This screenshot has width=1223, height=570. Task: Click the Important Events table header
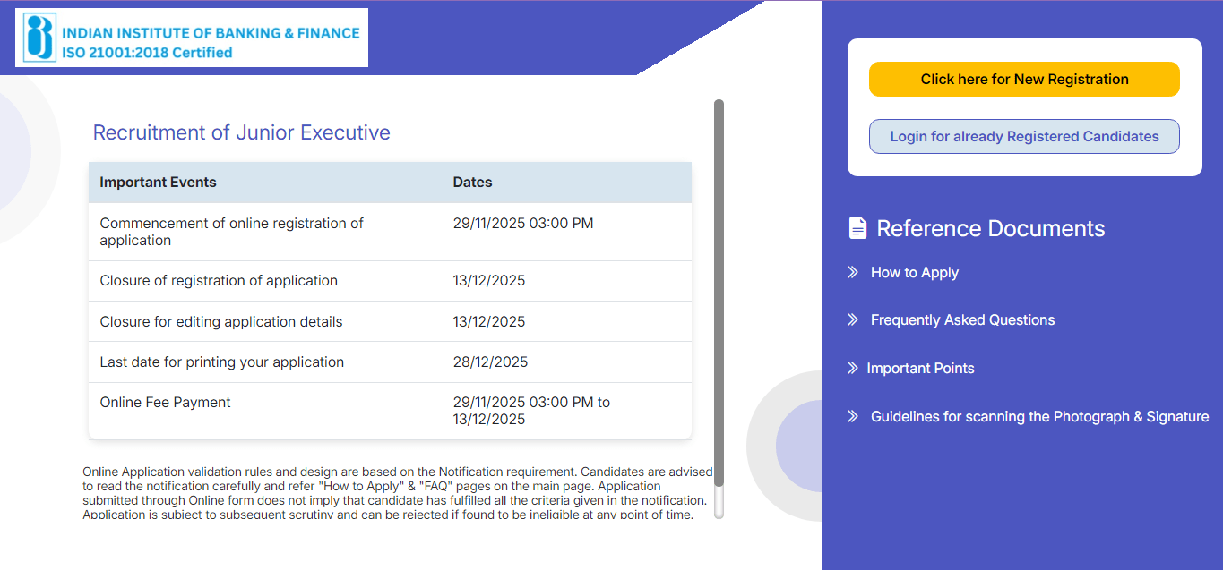pyautogui.click(x=158, y=182)
